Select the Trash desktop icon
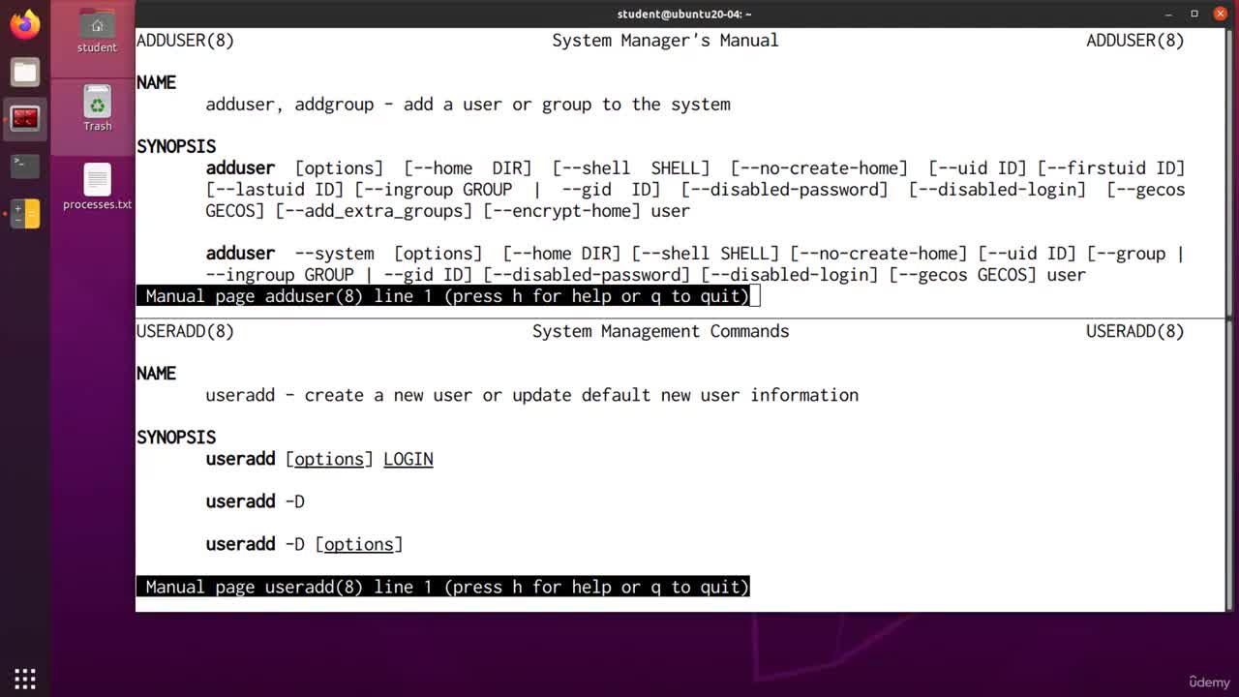The width and height of the screenshot is (1239, 697). 97,107
